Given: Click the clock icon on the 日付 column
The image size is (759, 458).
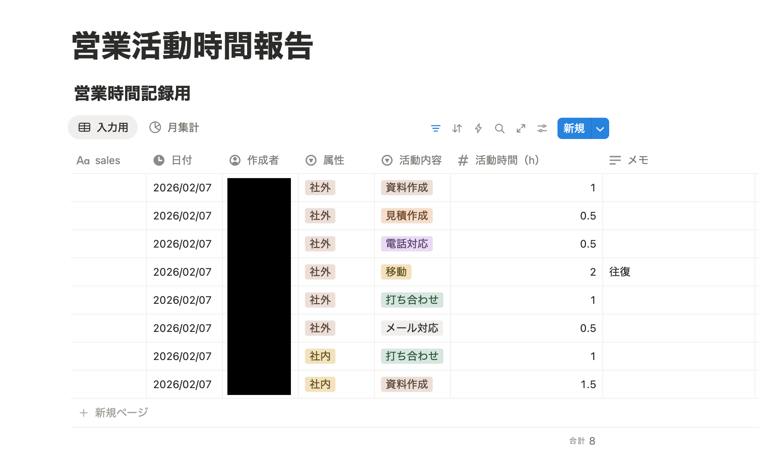Looking at the screenshot, I should 159,160.
